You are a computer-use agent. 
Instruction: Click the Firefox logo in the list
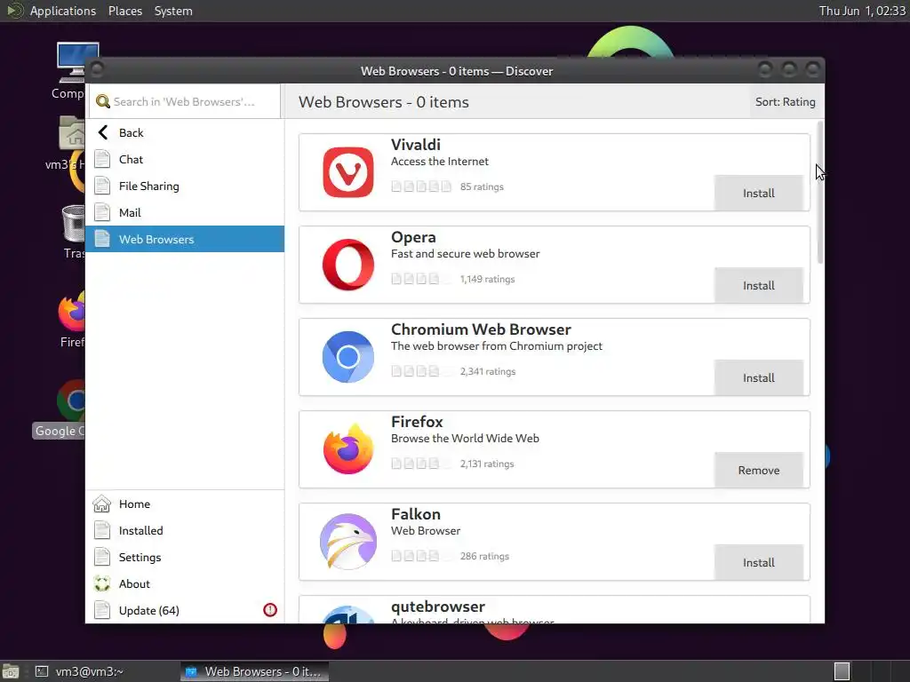[348, 448]
